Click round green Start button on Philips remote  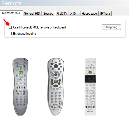90,72
